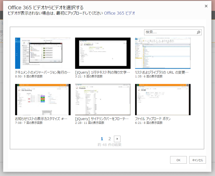
Task: Click the 3:21 5 回の表示回数 text
Action: [89, 77]
